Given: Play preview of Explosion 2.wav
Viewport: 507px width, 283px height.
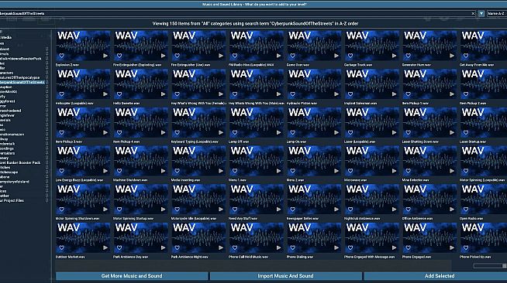Looking at the screenshot, I should [105, 56].
